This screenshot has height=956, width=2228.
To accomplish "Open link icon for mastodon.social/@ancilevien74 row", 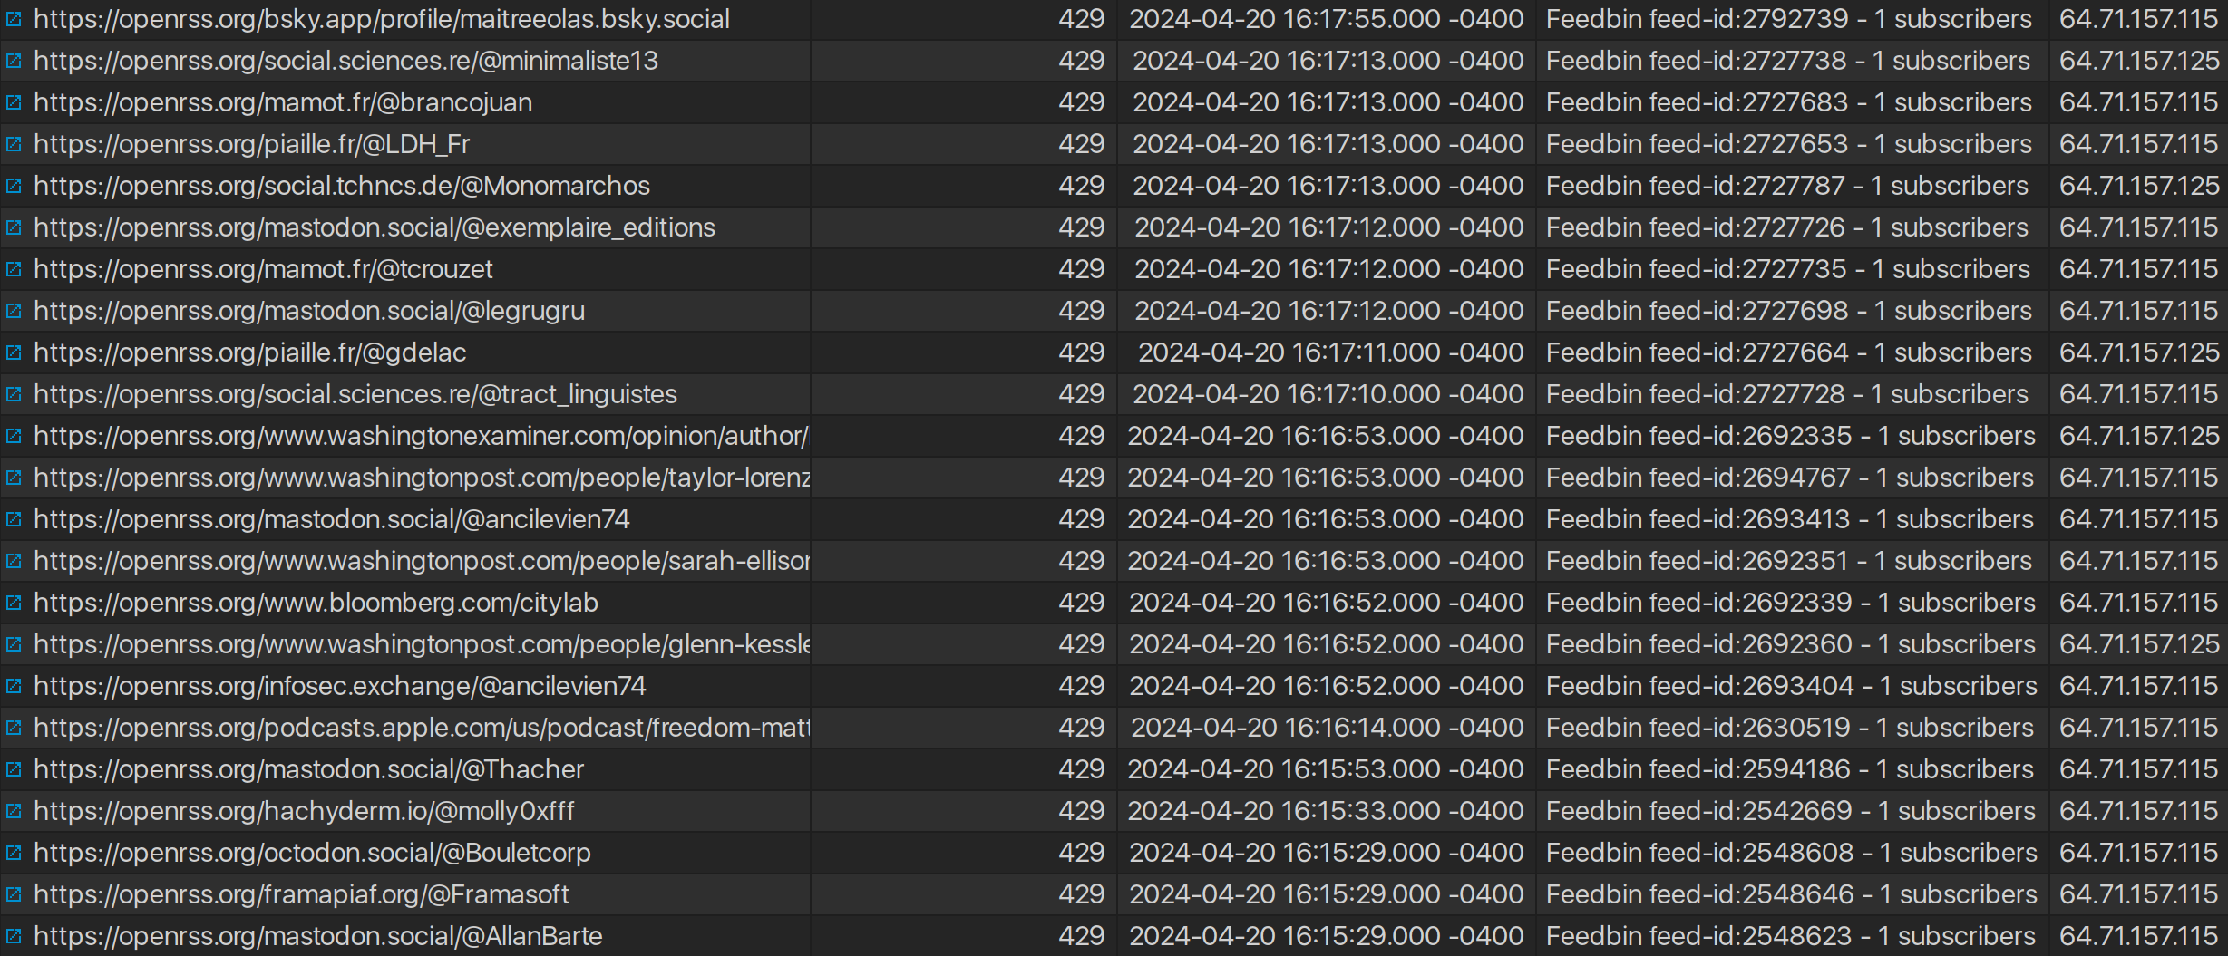I will click(x=14, y=519).
